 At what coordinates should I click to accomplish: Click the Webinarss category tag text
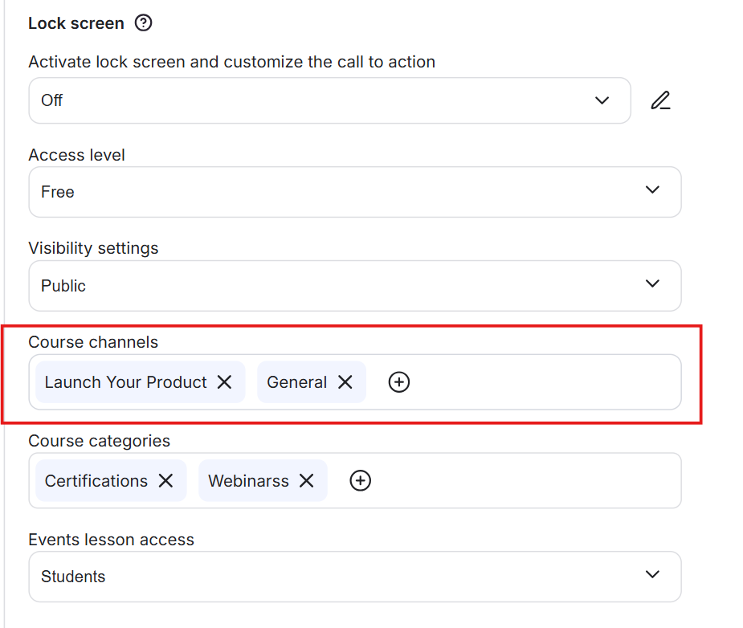pos(248,481)
